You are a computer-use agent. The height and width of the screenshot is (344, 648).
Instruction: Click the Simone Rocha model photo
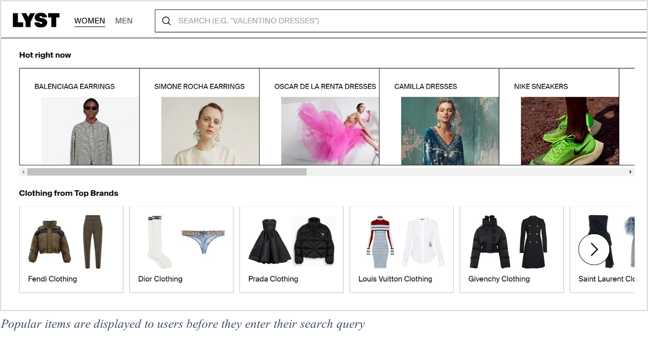point(210,131)
